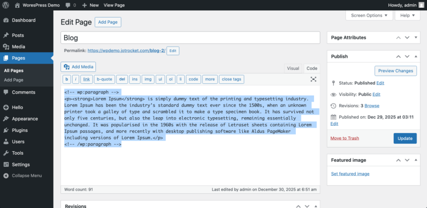Click the Users person icon
Image resolution: width=427 pixels, height=208 pixels.
[6, 141]
